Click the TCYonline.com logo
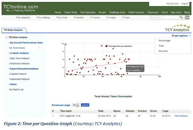This screenshot has width=193, height=130. click(x=21, y=8)
